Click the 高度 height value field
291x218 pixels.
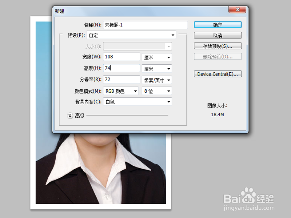click(121, 68)
